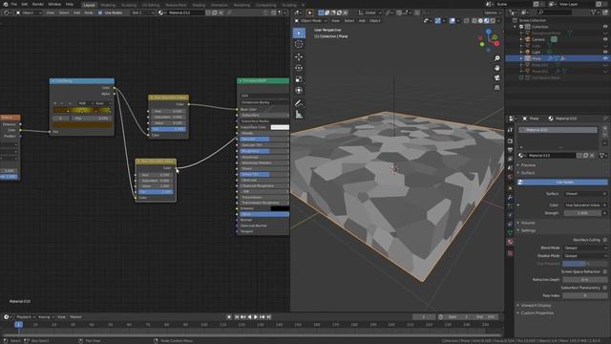The image size is (611, 344).
Task: Click the viewport pan hand icon
Action: pos(496,68)
